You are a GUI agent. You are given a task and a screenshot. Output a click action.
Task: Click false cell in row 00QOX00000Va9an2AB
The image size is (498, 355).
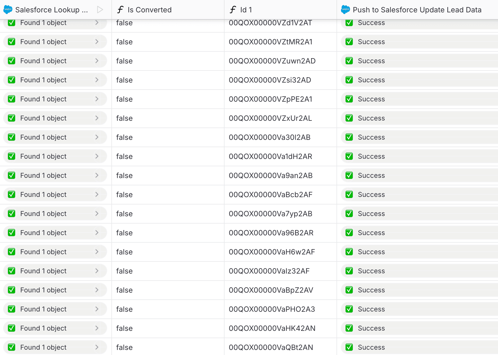tap(168, 176)
